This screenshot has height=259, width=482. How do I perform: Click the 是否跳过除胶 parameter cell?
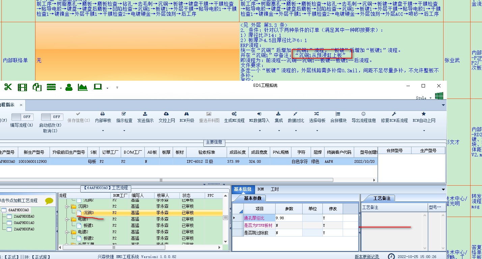pyautogui.click(x=259, y=232)
